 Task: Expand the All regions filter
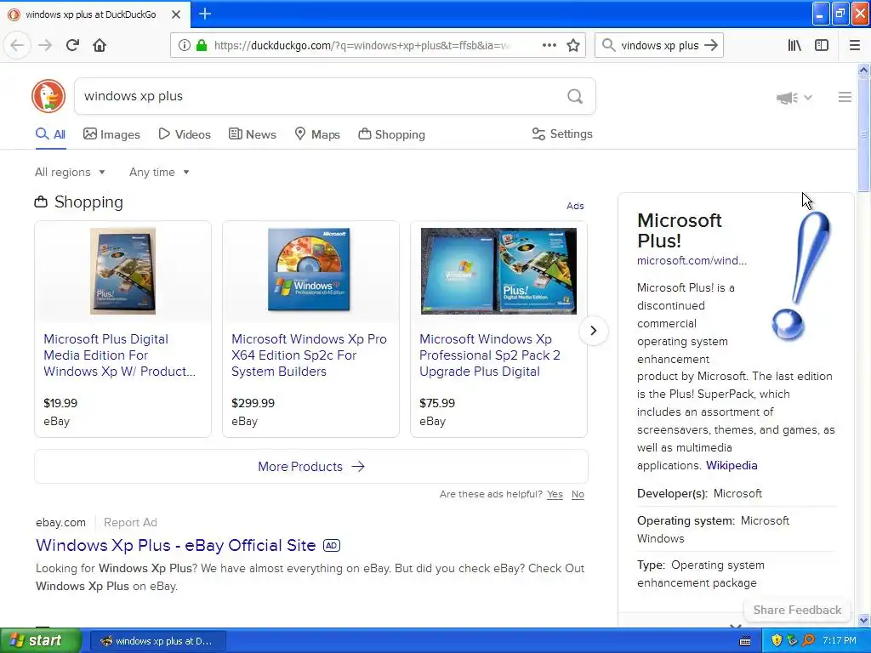[x=70, y=172]
